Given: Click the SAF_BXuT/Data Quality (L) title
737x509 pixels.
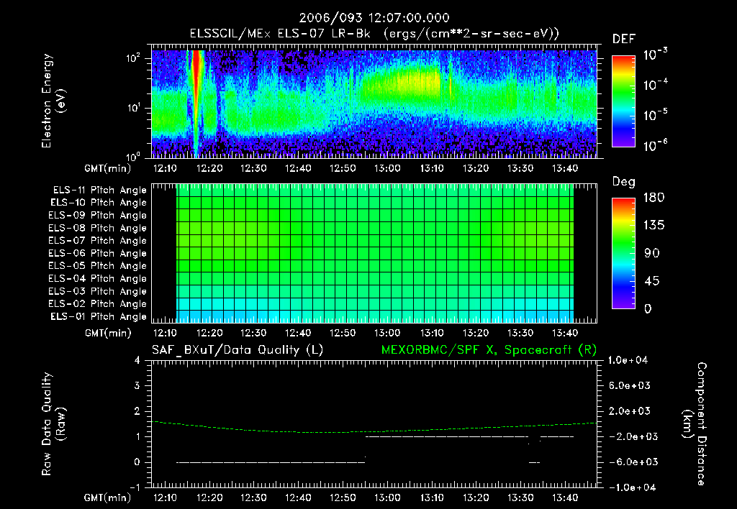Looking at the screenshot, I should pyautogui.click(x=238, y=350).
